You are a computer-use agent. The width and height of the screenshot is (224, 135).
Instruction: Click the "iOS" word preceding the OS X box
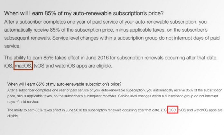(x=164, y=110)
